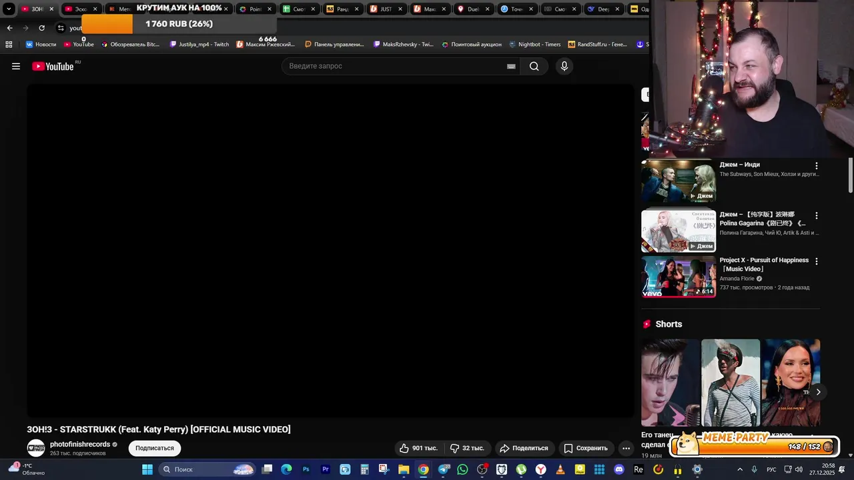Click the Сохранить save button

585,448
